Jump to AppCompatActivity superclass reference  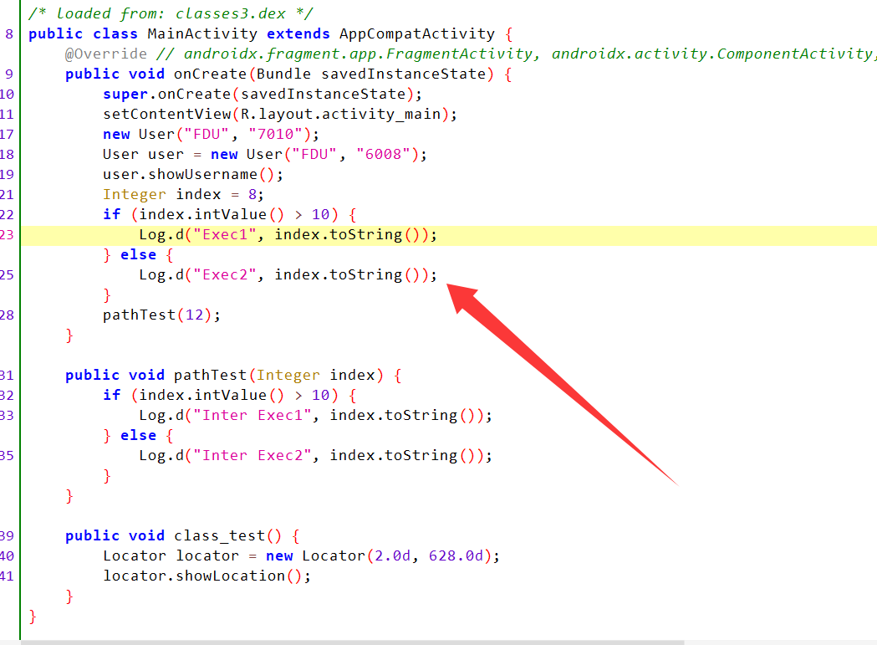(x=416, y=33)
